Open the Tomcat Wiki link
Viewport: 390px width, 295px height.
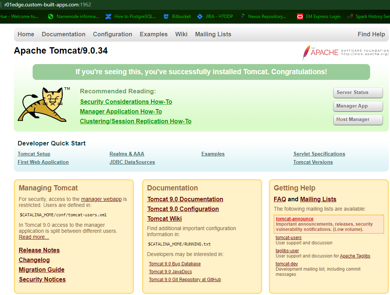click(164, 219)
